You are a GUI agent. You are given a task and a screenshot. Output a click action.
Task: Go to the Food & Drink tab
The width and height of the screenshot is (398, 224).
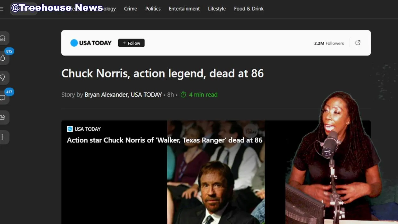pos(249,9)
